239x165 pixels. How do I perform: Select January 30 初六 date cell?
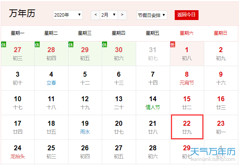[119, 54]
